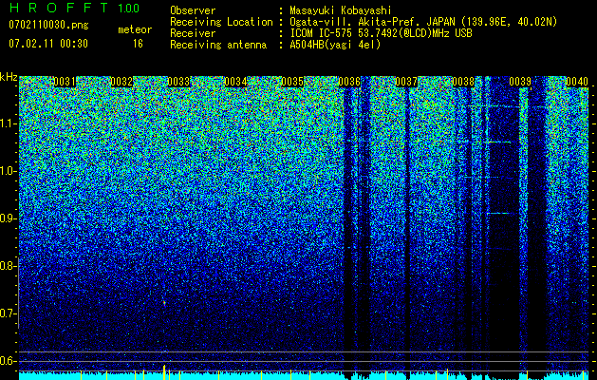Screen dimensions: 597x380
Task: Click the 0038 time marker
Action: tap(463, 82)
